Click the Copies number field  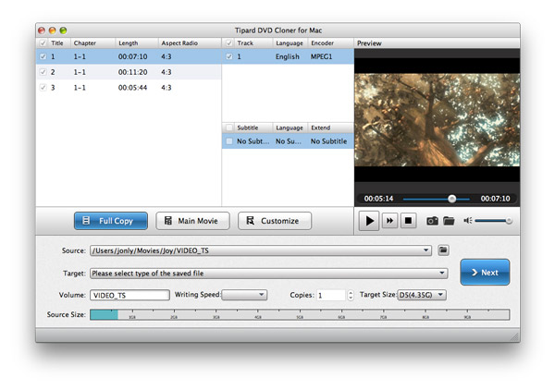(x=330, y=295)
